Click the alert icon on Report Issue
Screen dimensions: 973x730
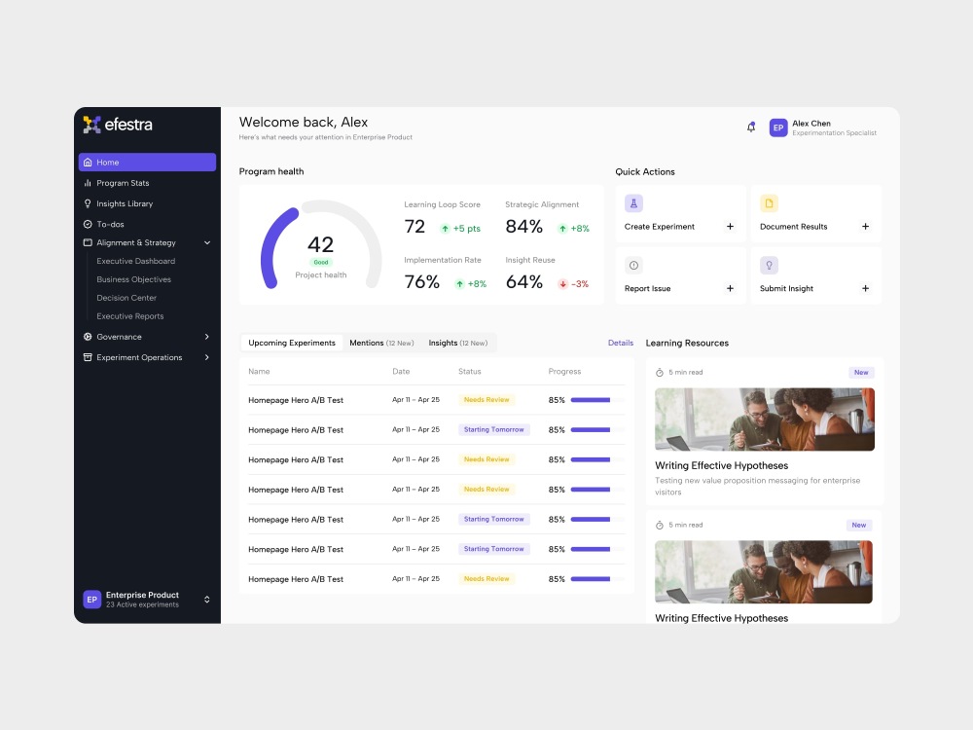click(x=633, y=265)
